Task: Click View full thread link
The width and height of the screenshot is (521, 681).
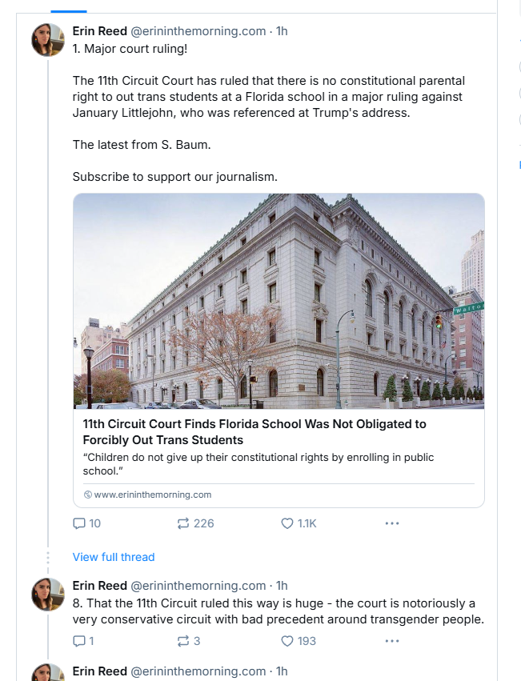Action: click(114, 557)
